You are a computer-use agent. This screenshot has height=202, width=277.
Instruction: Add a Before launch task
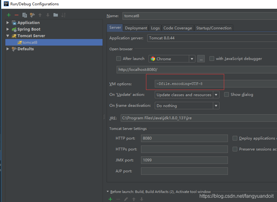click(x=110, y=199)
